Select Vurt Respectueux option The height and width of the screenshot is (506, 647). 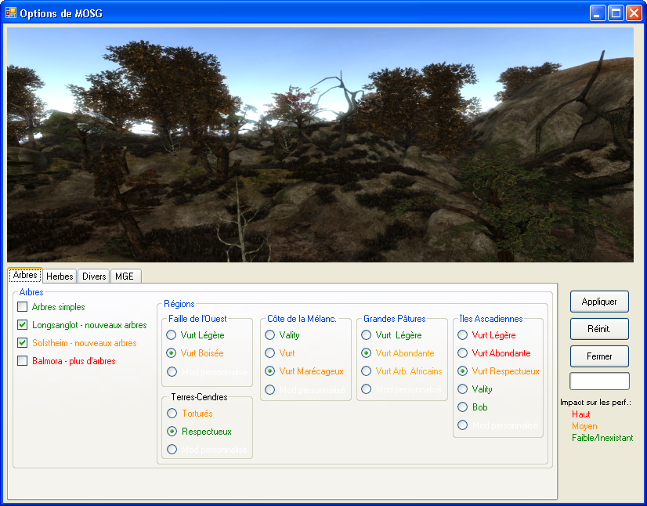pyautogui.click(x=463, y=371)
